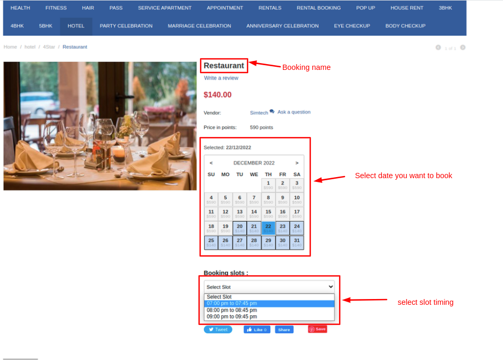
Task: Go to next product using right pager arrow
Action: [462, 48]
